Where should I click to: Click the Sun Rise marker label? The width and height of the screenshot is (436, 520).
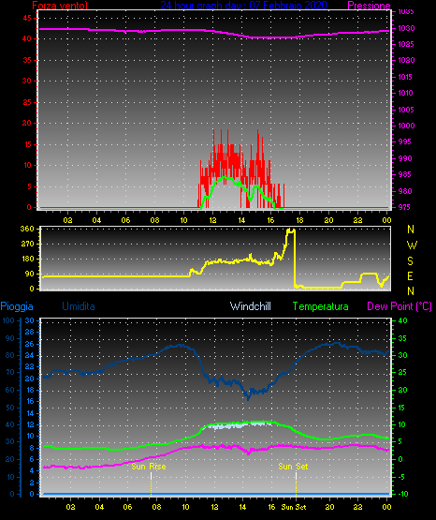pyautogui.click(x=149, y=467)
